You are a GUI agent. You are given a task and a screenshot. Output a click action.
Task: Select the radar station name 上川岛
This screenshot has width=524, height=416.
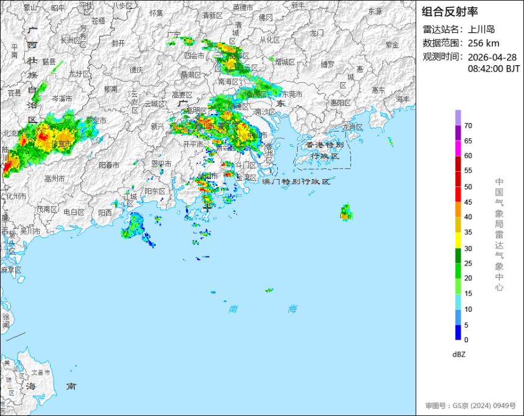481,29
